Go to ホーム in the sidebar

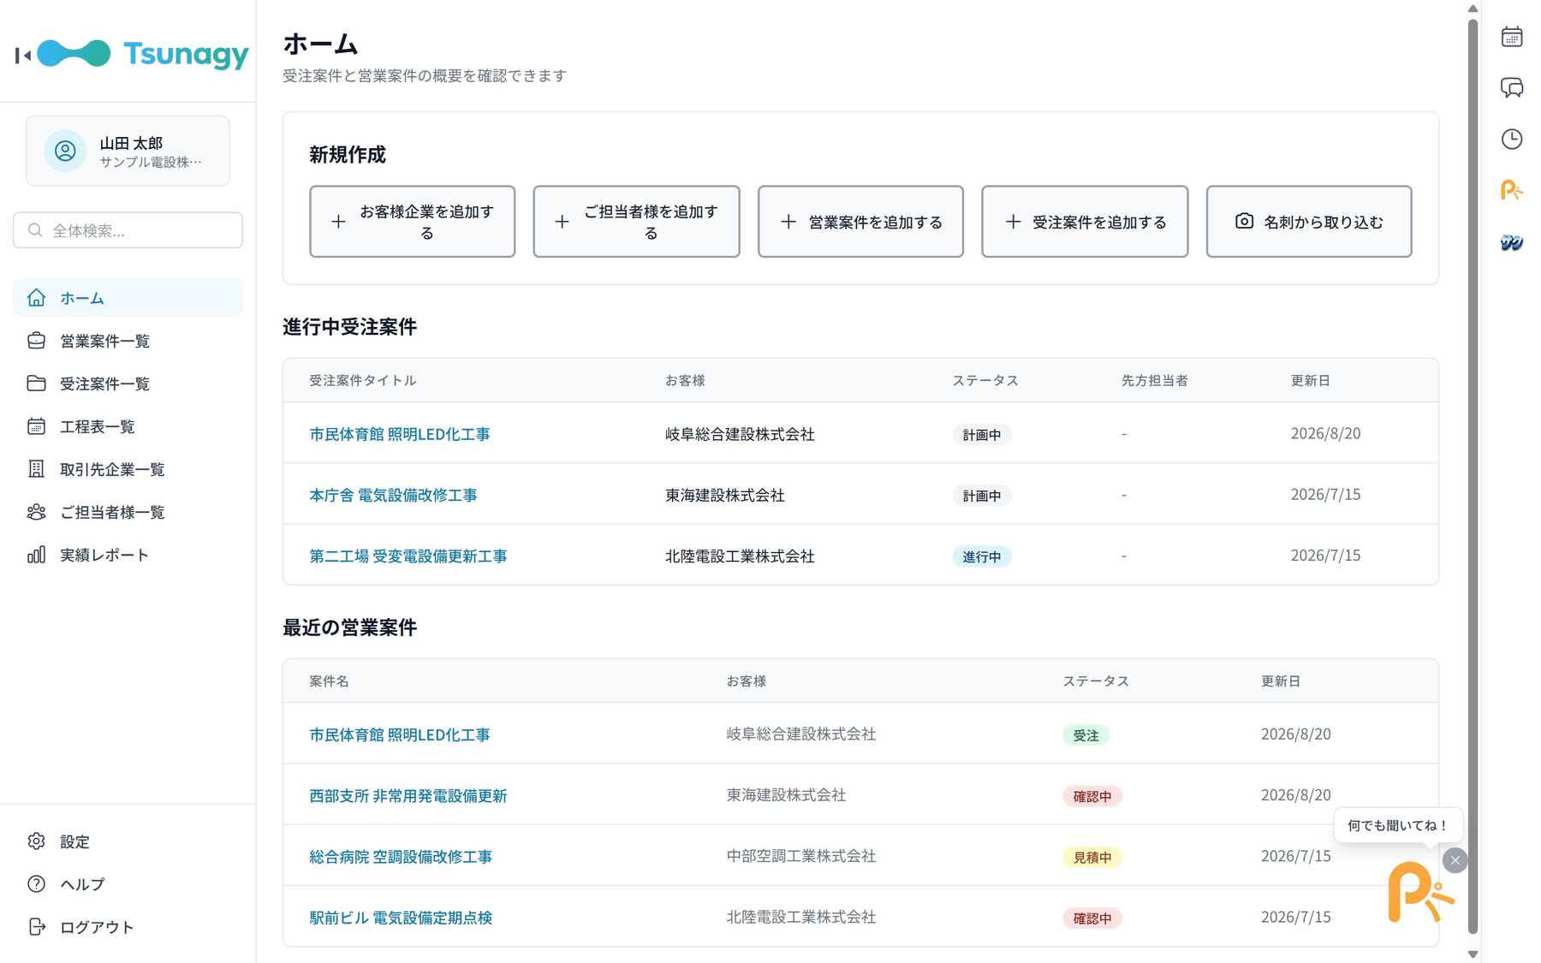(x=128, y=298)
